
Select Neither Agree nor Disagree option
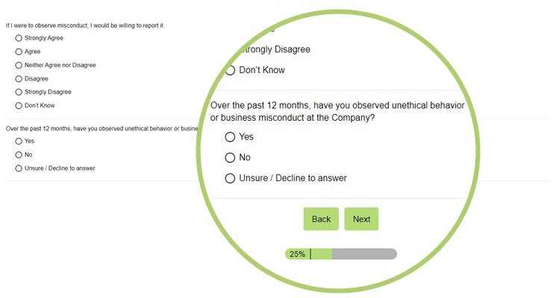[19, 65]
